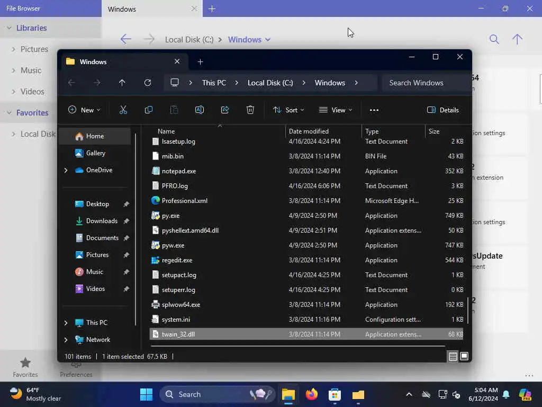Open Copilot preview icon in taskbar corner
The width and height of the screenshot is (542, 407).
coord(525,394)
